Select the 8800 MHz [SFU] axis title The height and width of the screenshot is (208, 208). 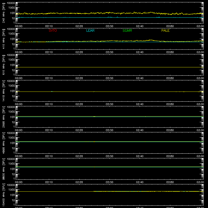(3, 169)
